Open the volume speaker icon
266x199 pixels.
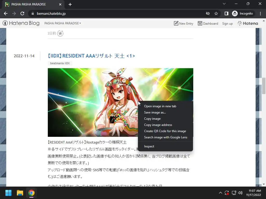tap(240, 193)
